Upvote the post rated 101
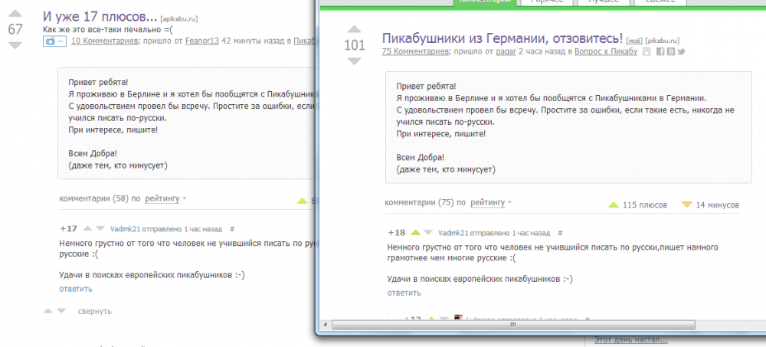The image size is (766, 347). pyautogui.click(x=354, y=29)
